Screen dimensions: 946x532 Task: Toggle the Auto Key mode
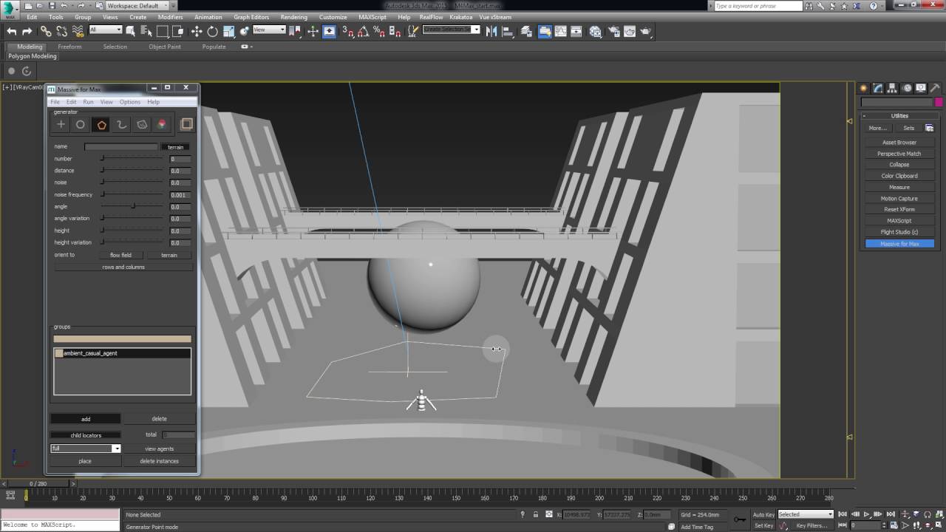[763, 514]
